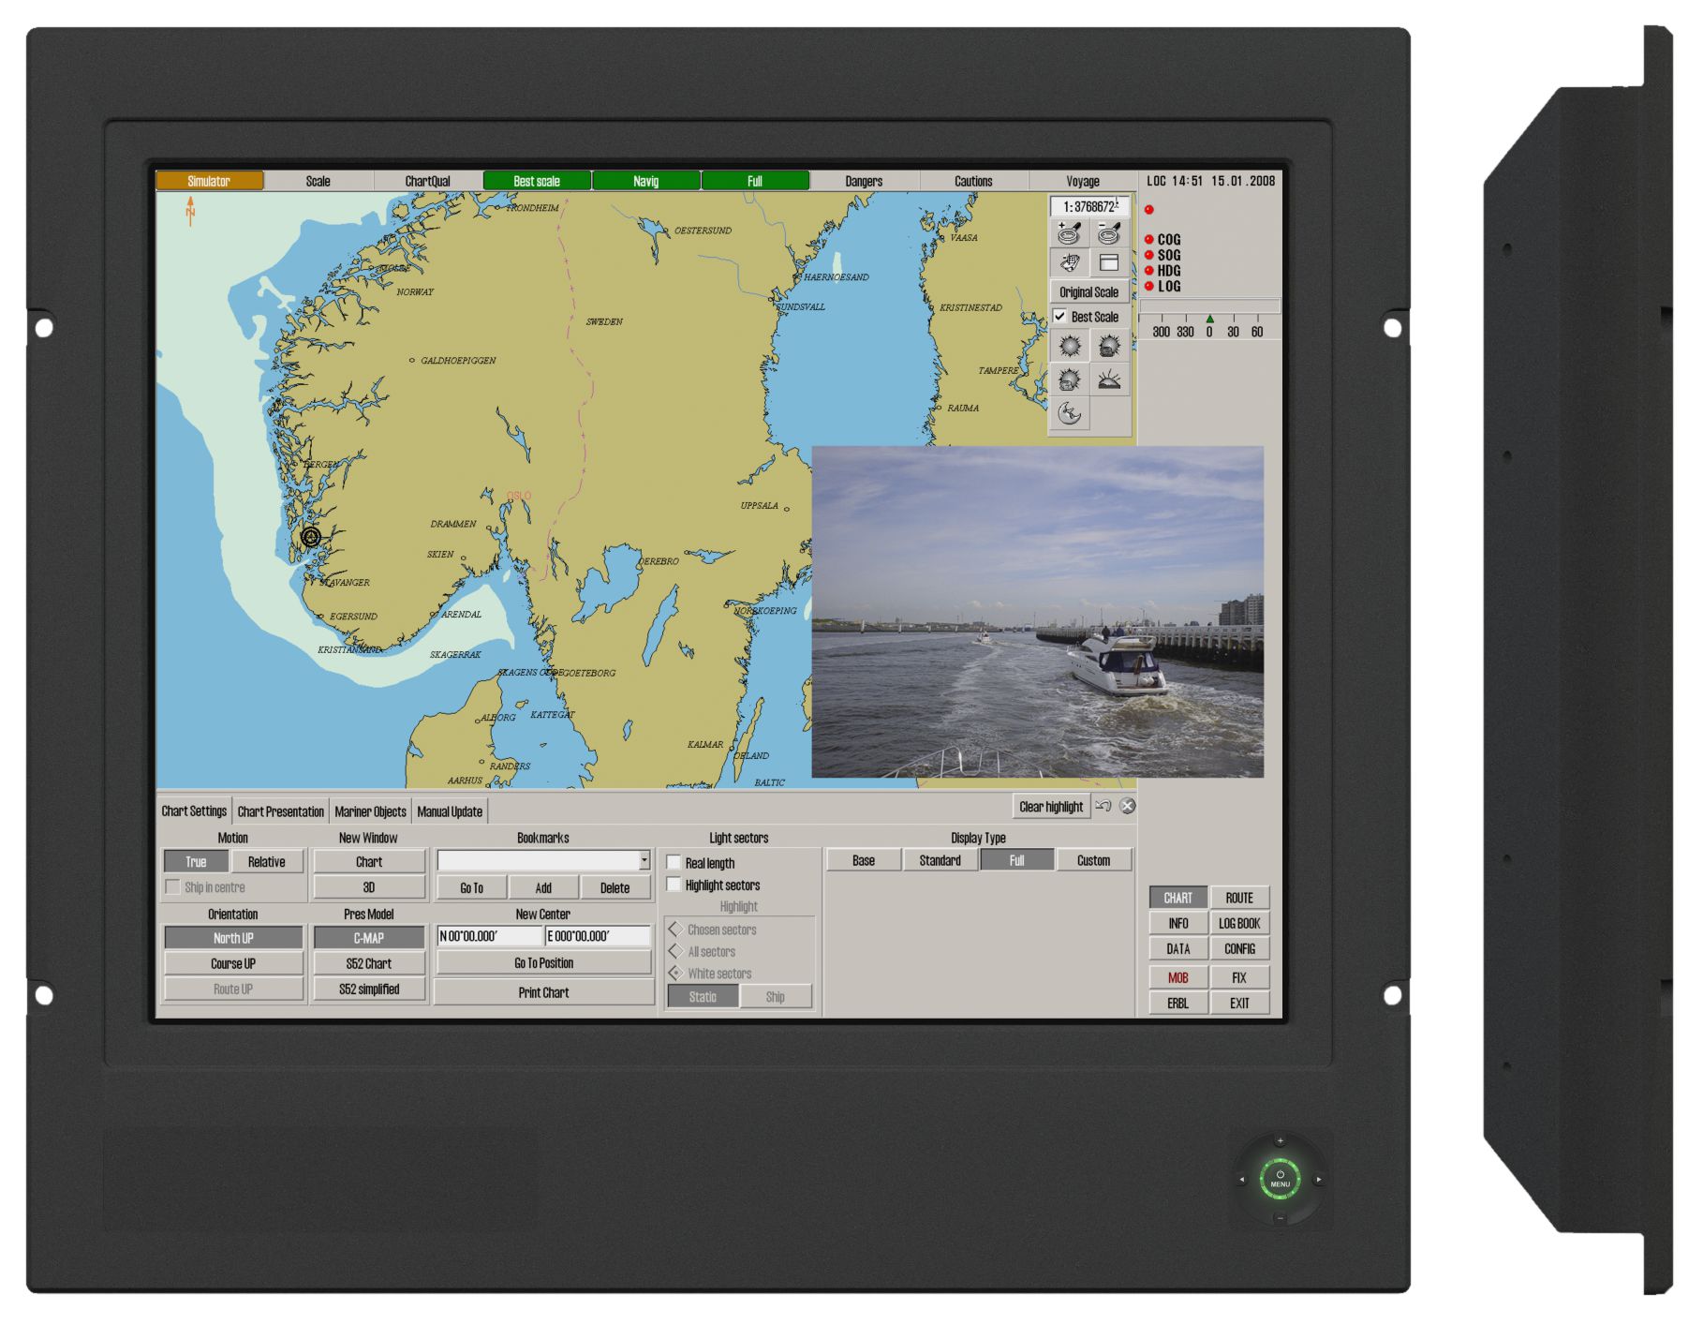Click the undo arrow beside Clear highlight
Screen dimensions: 1703x1324
point(1103,806)
